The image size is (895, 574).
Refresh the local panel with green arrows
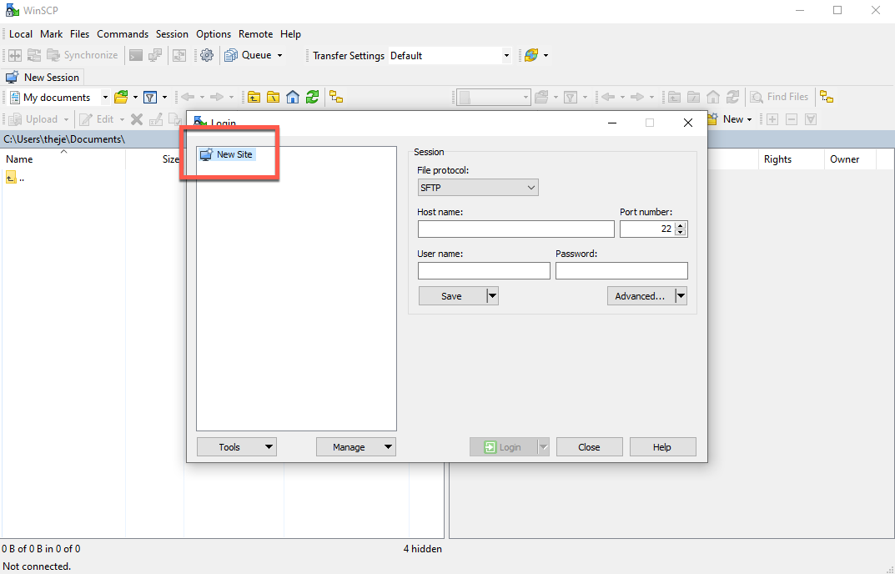[312, 97]
